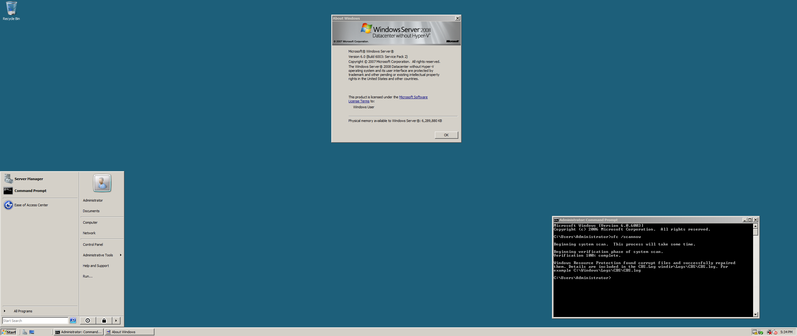Click Command Prompt scrollbar up arrow
The width and height of the screenshot is (797, 336).
tap(755, 226)
